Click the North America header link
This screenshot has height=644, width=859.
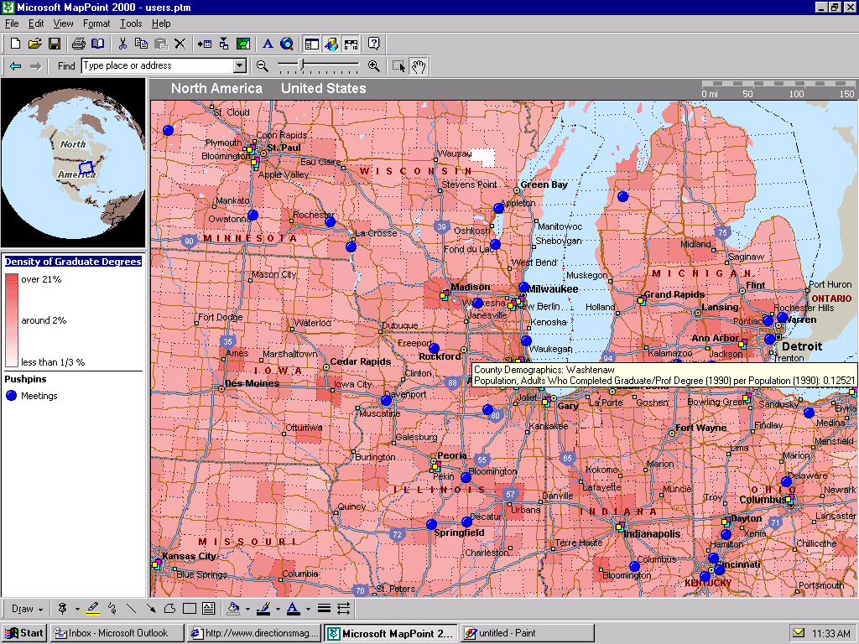(x=216, y=88)
